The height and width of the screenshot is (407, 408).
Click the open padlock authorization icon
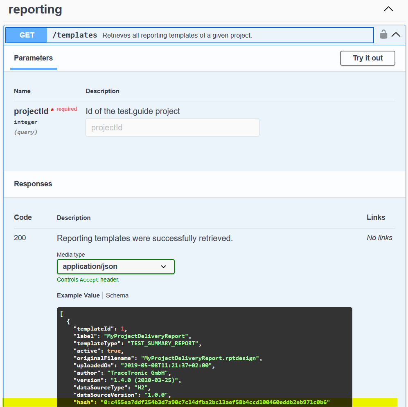tap(383, 35)
